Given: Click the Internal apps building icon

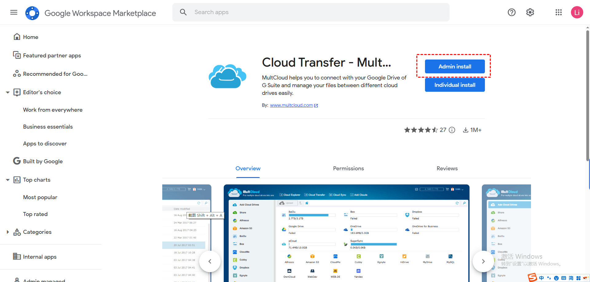Looking at the screenshot, I should [17, 256].
